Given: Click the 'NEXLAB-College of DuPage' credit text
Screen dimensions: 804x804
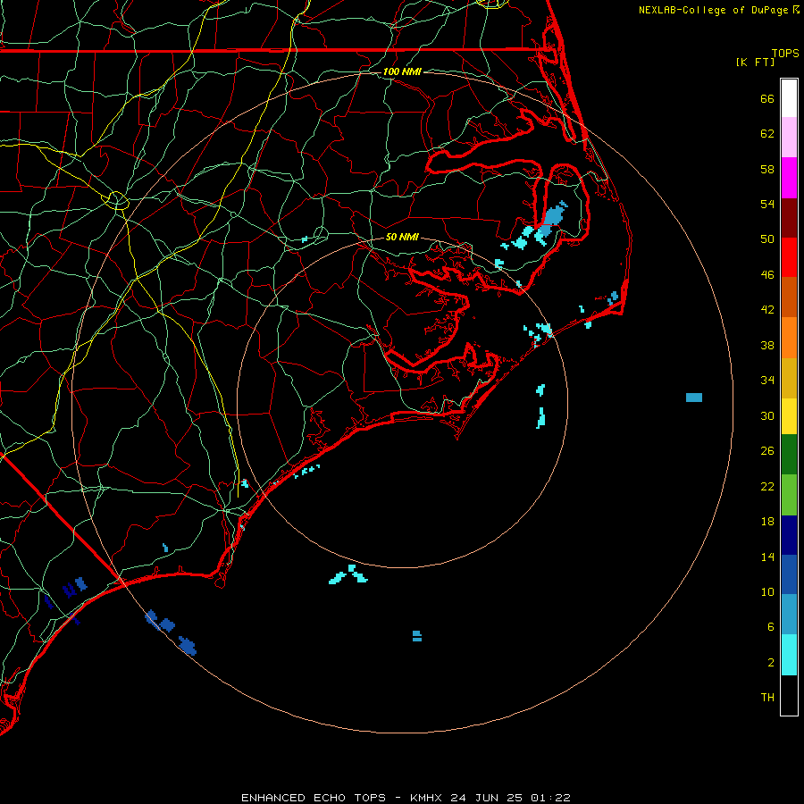Looking at the screenshot, I should [x=713, y=10].
